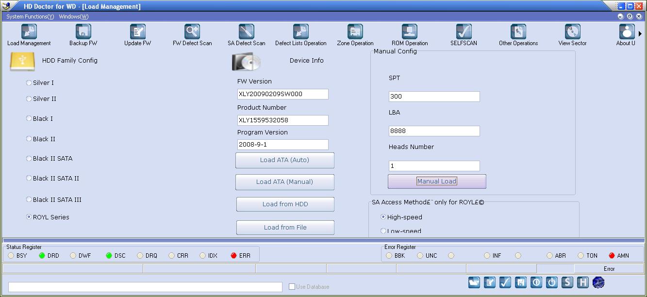Click the SPT input field

434,97
